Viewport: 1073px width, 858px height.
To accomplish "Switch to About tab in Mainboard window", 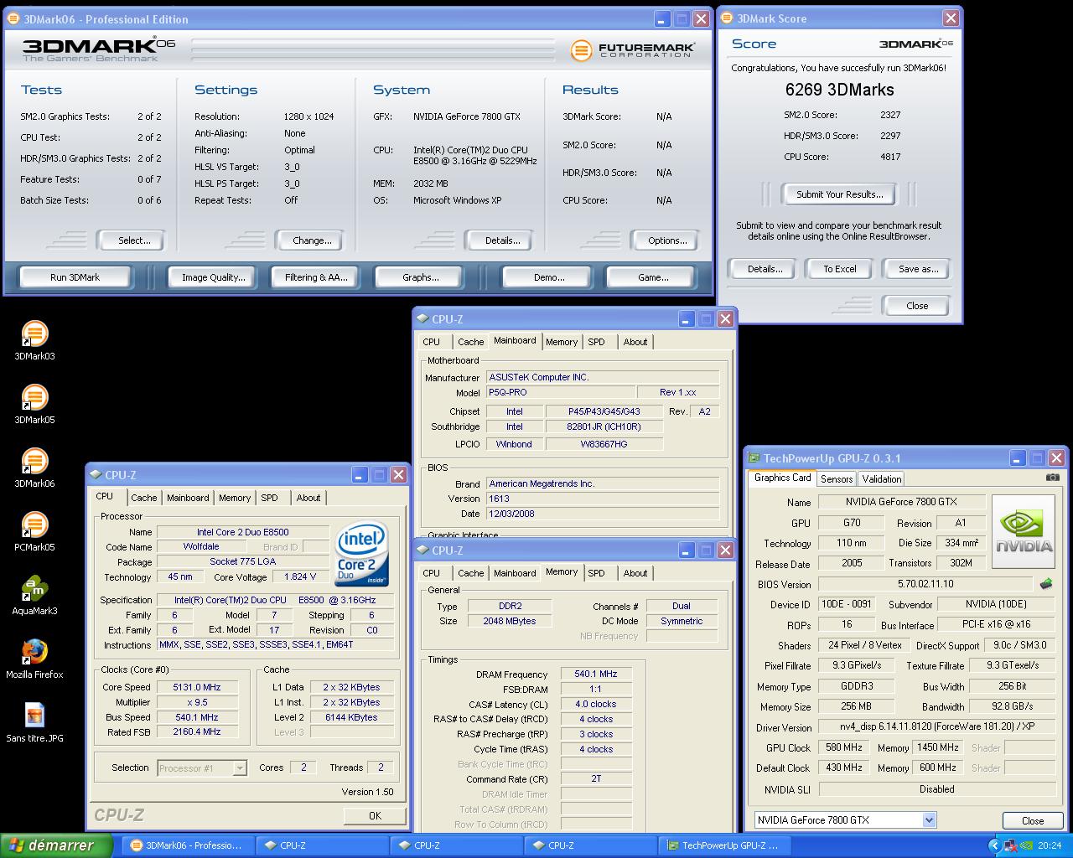I will (635, 342).
